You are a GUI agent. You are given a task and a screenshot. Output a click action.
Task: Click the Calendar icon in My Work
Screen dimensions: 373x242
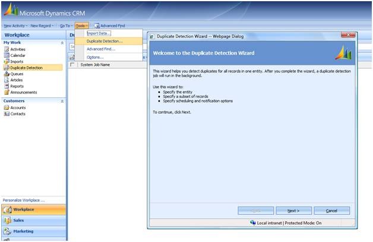pyautogui.click(x=7, y=55)
